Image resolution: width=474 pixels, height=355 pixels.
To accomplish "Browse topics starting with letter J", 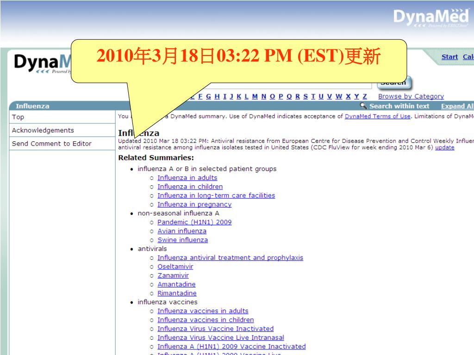I will [x=231, y=96].
